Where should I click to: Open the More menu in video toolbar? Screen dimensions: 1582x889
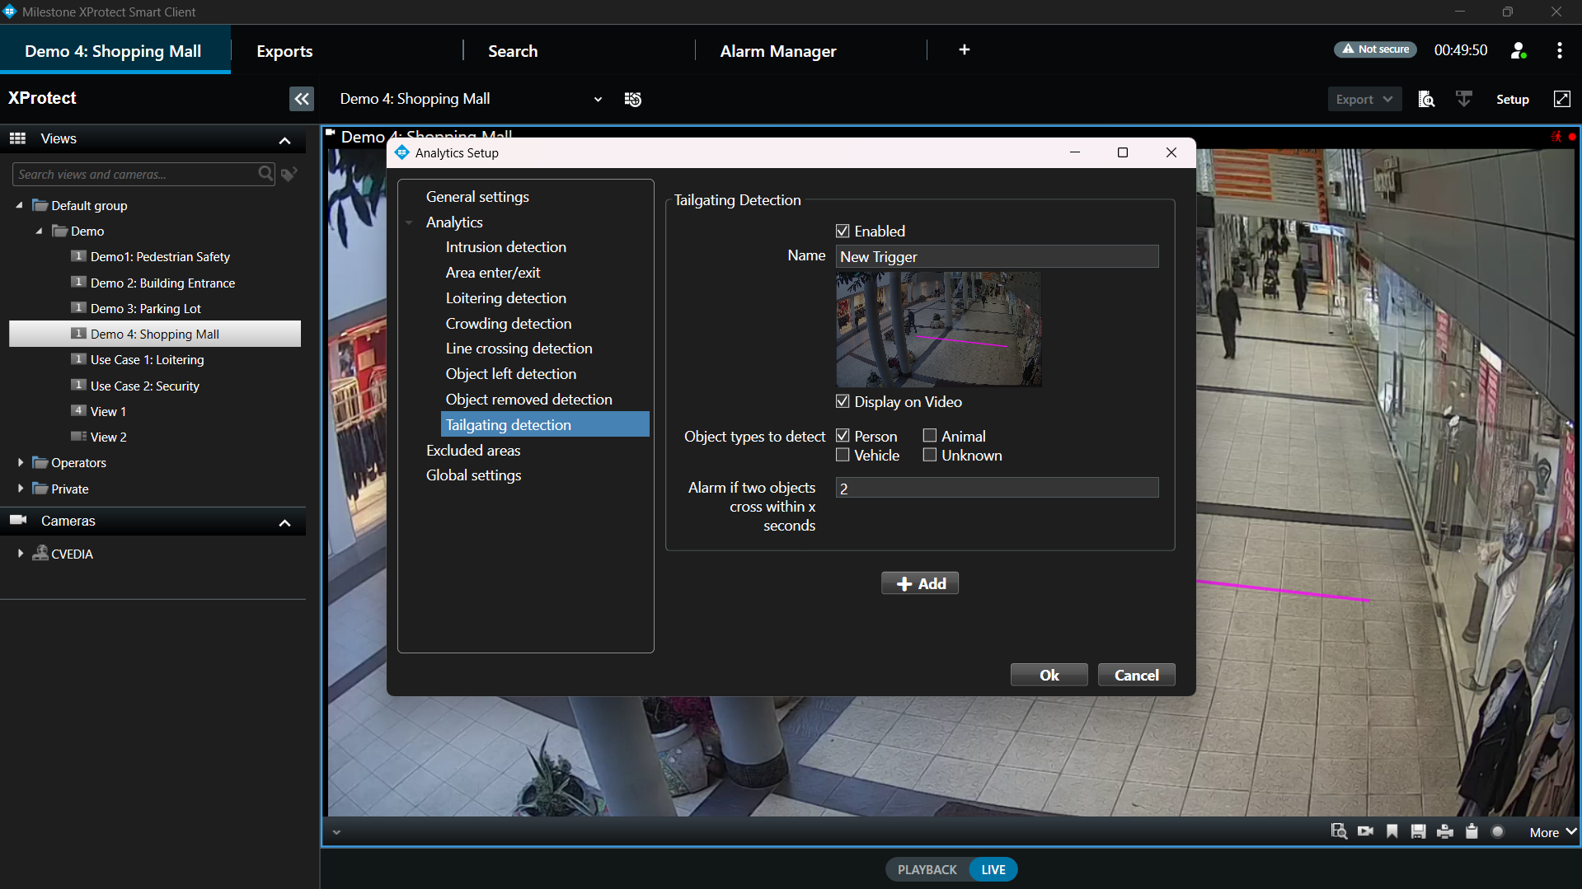coord(1552,832)
